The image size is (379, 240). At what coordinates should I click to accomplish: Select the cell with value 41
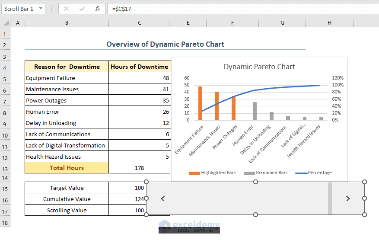[x=140, y=89]
